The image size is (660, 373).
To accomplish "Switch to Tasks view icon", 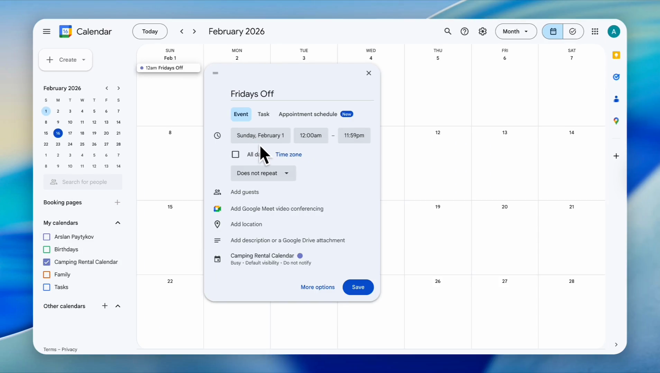I will click(573, 31).
